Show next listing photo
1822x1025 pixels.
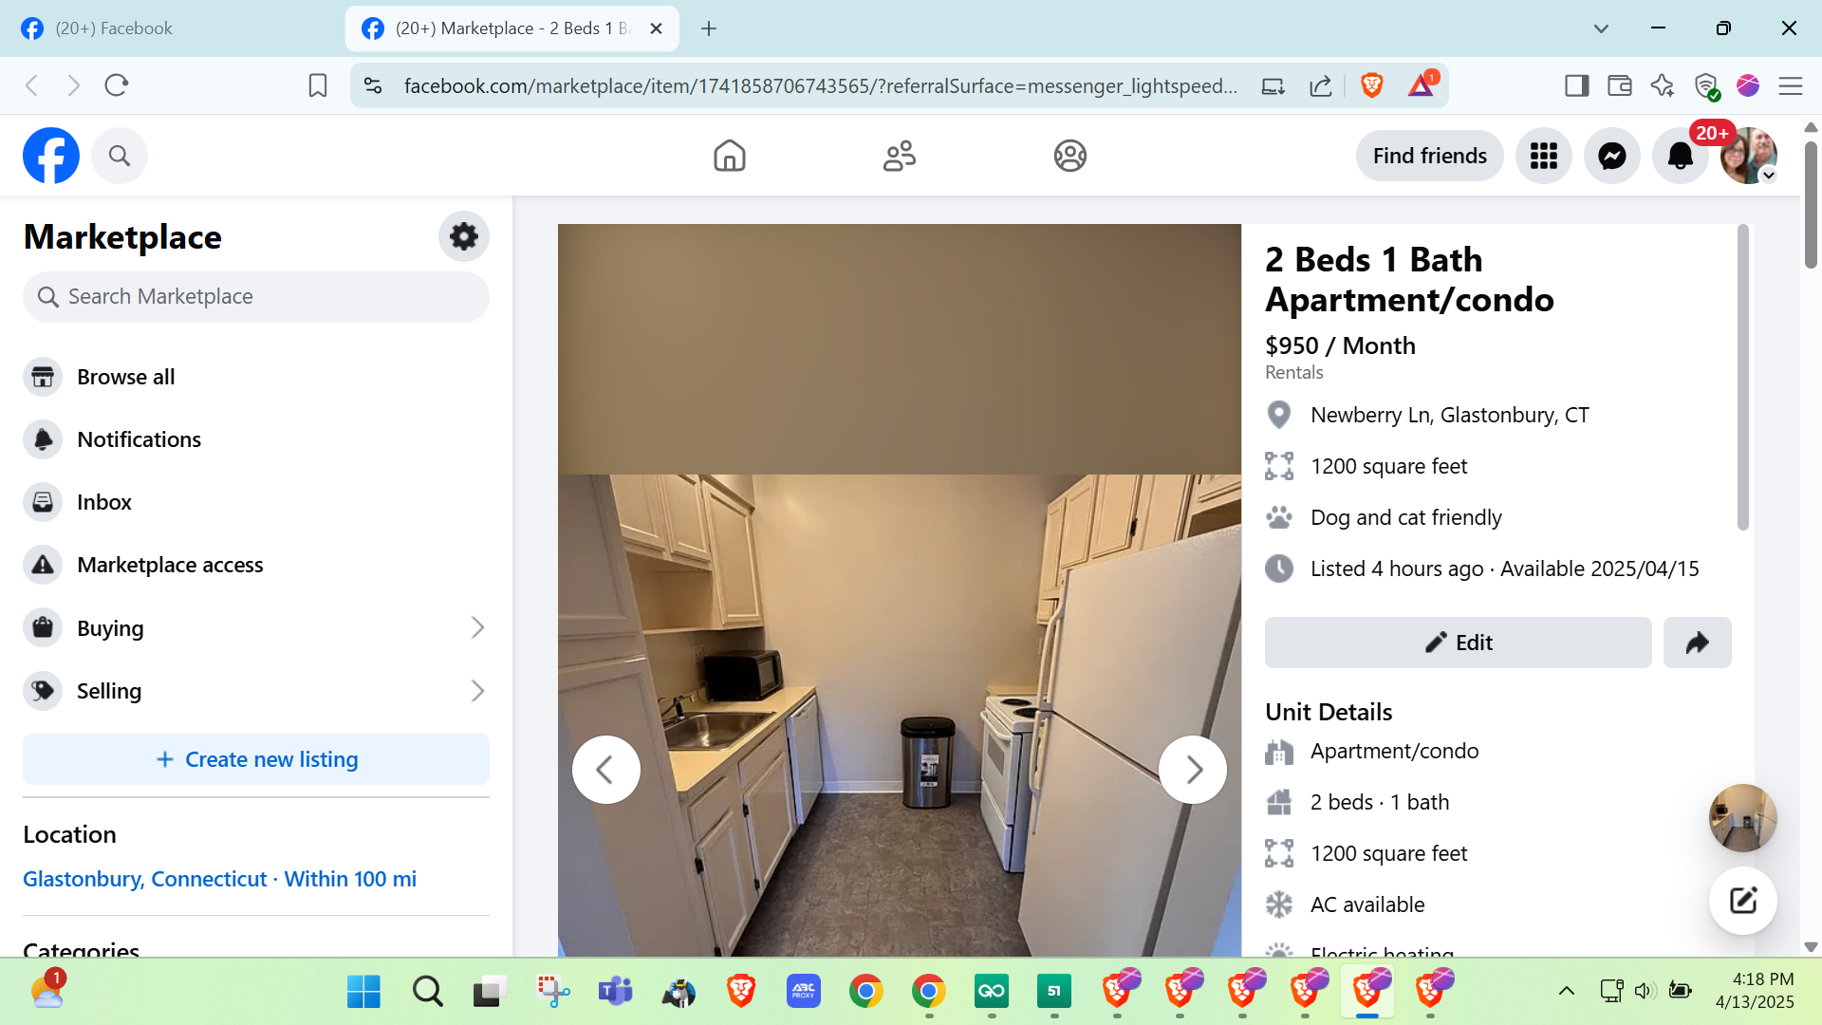click(x=1193, y=770)
